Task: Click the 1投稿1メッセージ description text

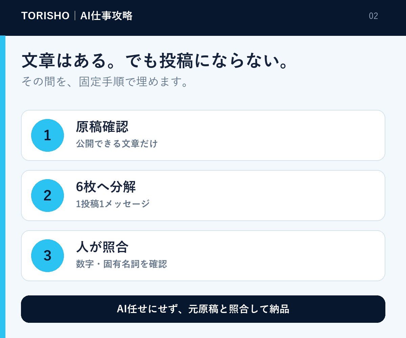Action: pos(113,204)
